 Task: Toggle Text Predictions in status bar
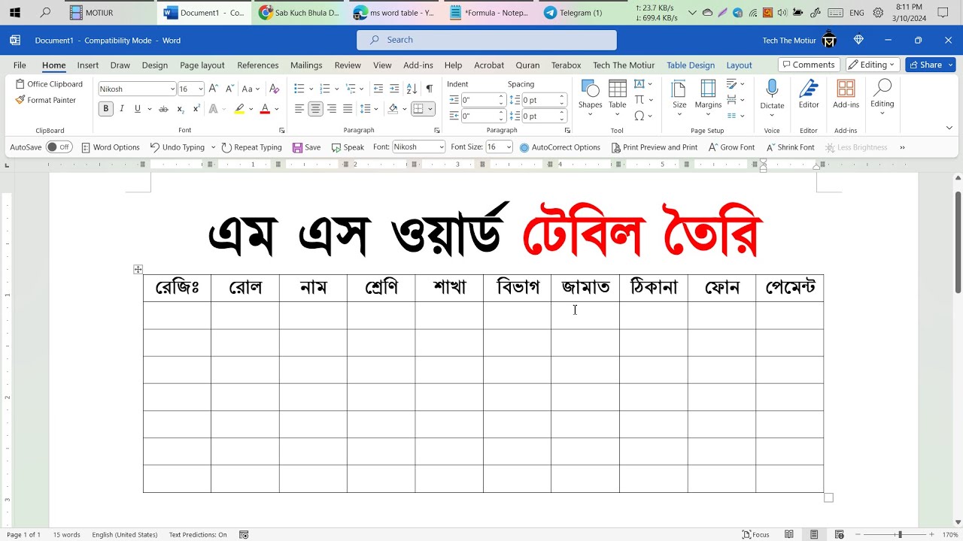click(x=198, y=535)
